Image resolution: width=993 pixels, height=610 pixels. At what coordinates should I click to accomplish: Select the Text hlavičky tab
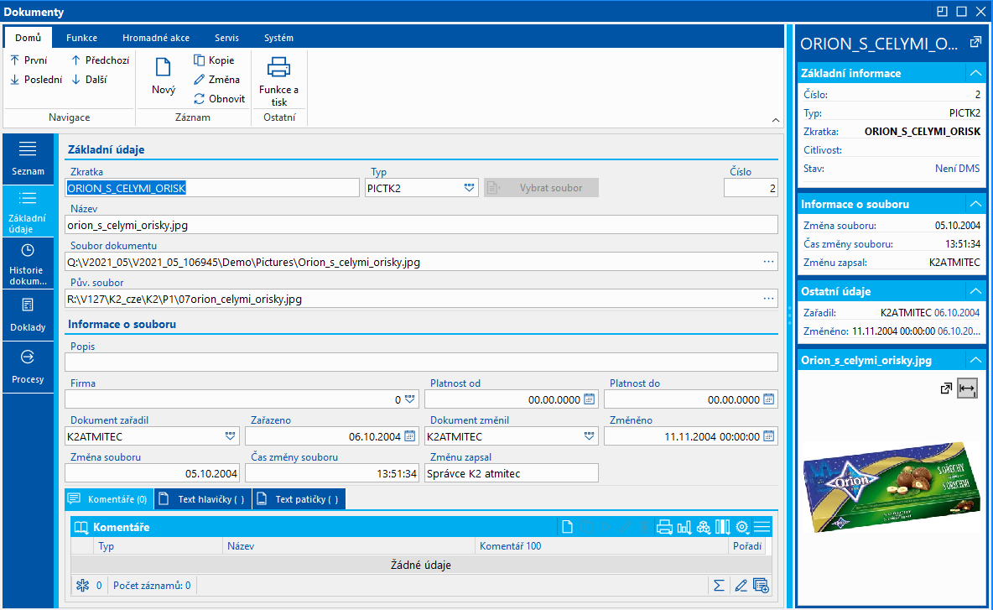tap(204, 499)
